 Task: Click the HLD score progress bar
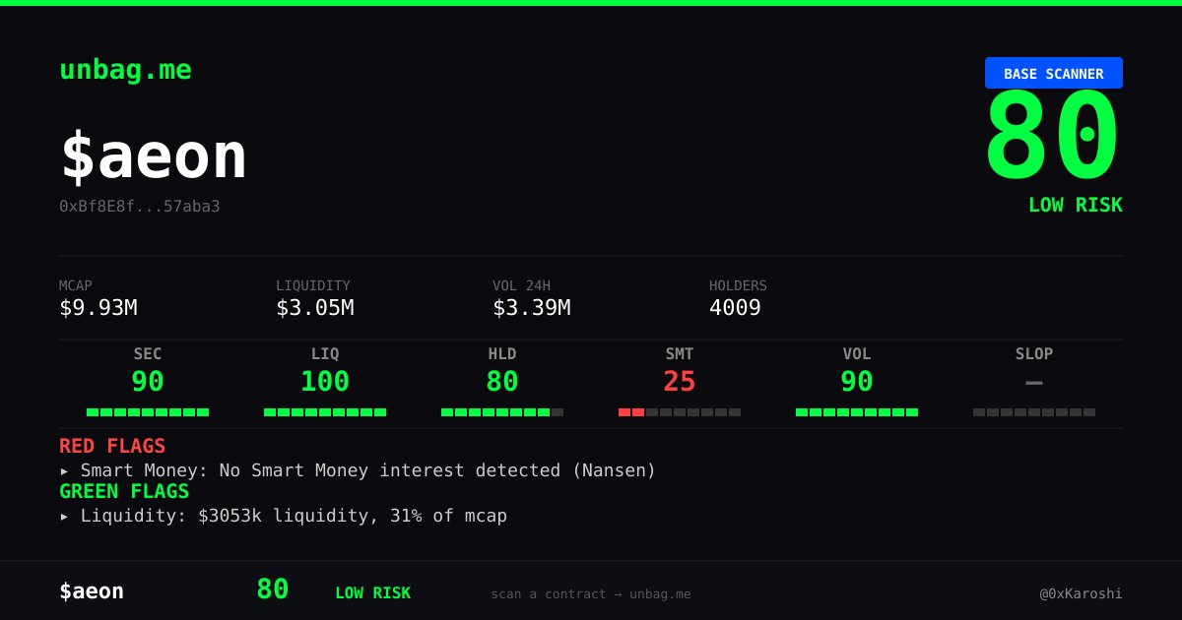coord(502,412)
